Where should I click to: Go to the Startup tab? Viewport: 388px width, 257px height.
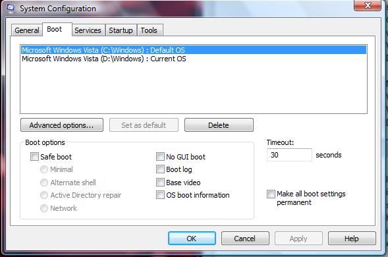(x=121, y=30)
